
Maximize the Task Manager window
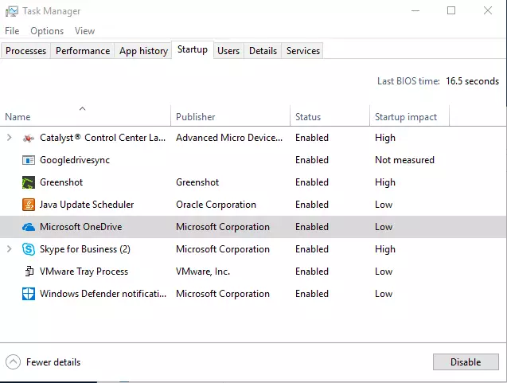[x=451, y=10]
